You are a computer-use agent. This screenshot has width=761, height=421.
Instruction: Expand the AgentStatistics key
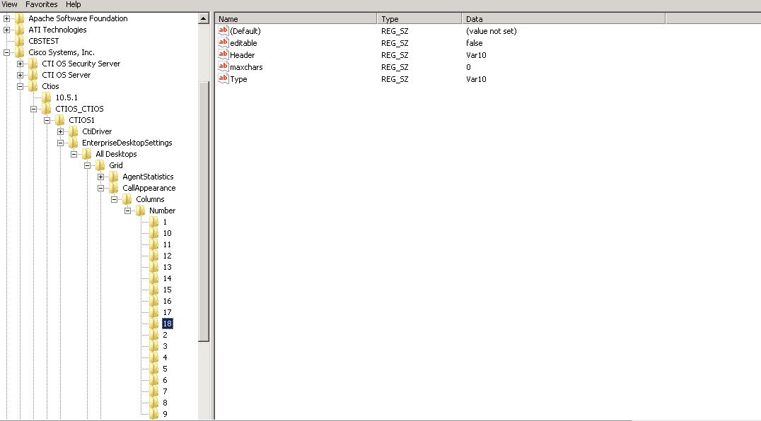(x=100, y=177)
